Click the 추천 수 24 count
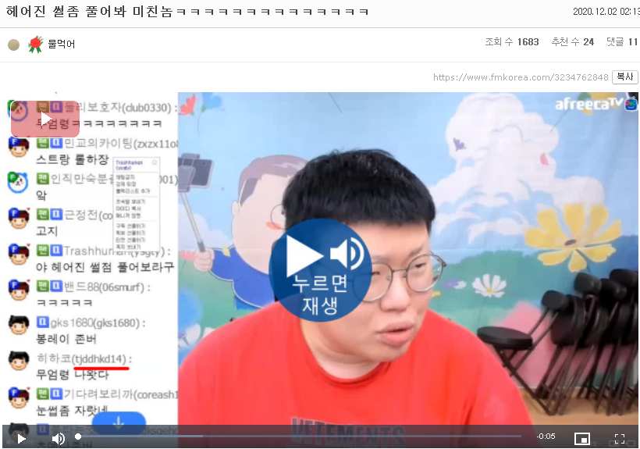This screenshot has height=449, width=640. pos(572,41)
